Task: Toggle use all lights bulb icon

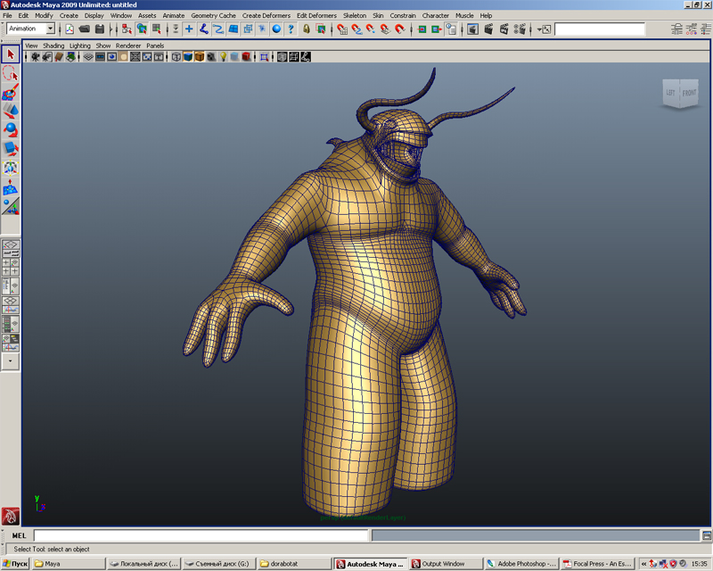Action: [x=221, y=57]
